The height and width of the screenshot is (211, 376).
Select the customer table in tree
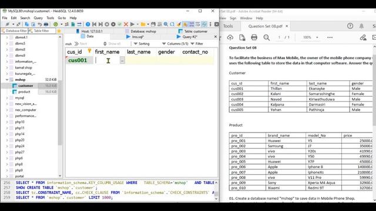pyautogui.click(x=26, y=86)
